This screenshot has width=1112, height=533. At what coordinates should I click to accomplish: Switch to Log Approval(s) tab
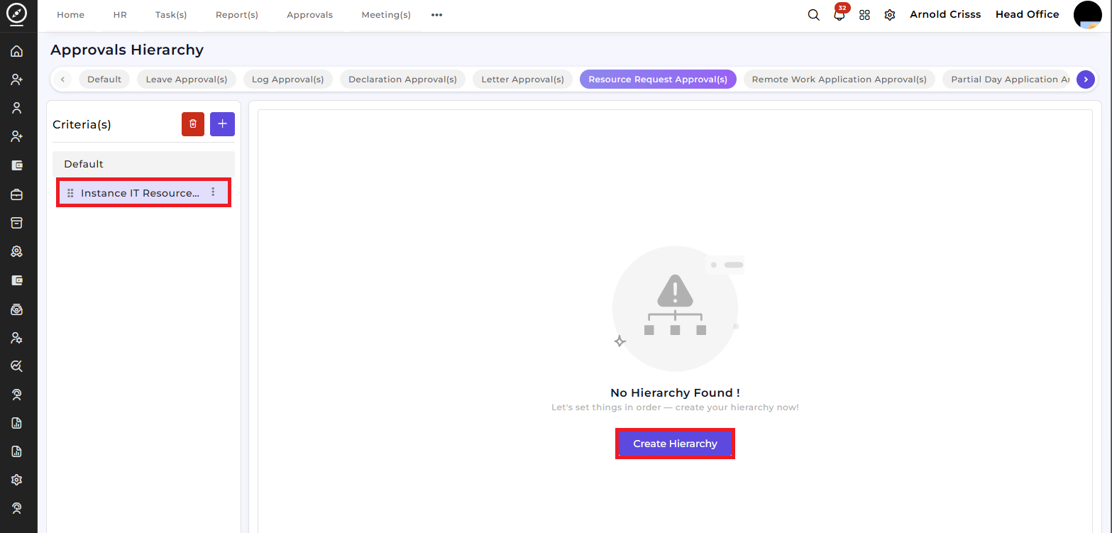tap(288, 79)
